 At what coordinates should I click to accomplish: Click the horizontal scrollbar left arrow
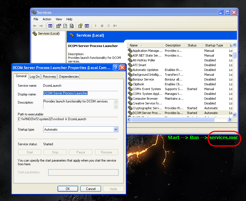coord(129,119)
